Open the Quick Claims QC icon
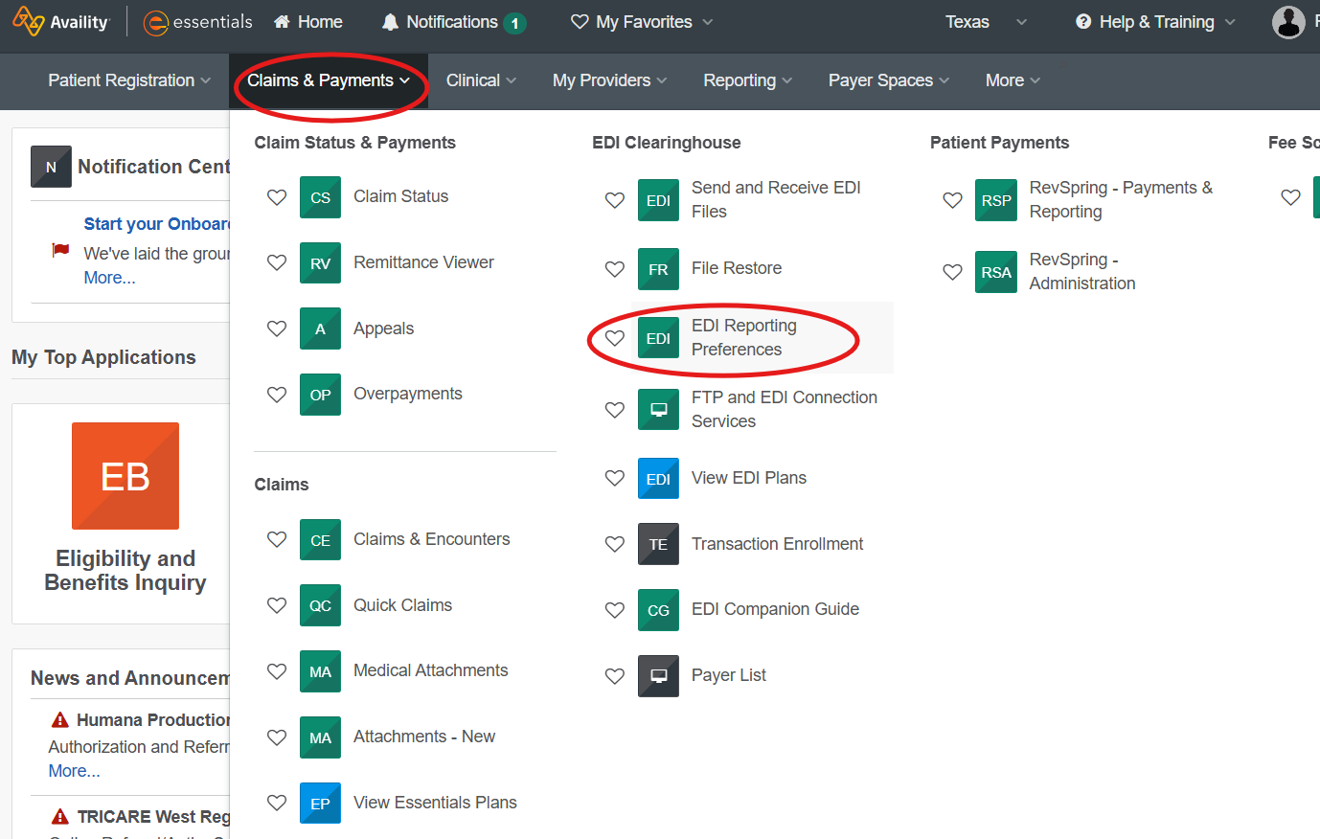Screen dimensions: 1320x839 click(320, 605)
